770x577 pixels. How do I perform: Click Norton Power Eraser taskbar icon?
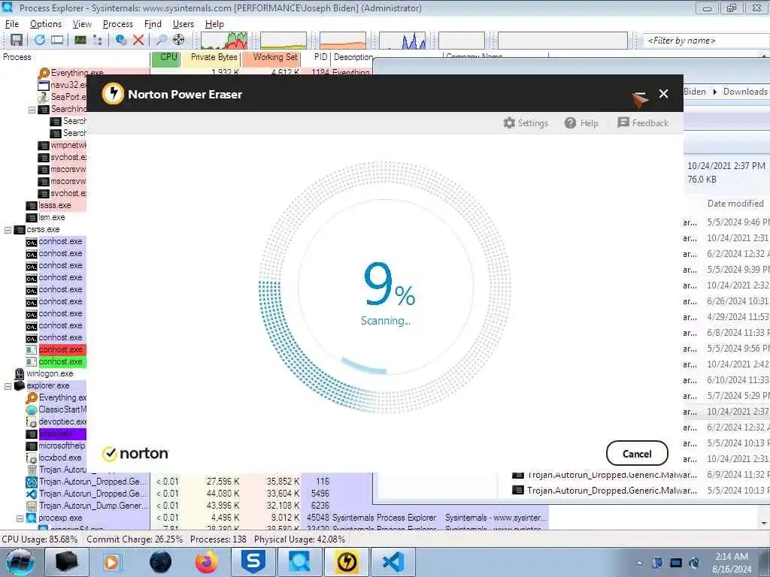pyautogui.click(x=347, y=562)
